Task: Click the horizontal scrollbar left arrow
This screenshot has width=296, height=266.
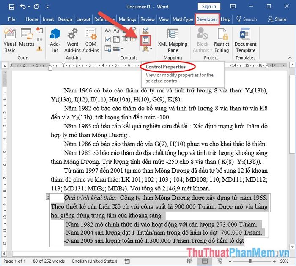Action: [x=4, y=254]
